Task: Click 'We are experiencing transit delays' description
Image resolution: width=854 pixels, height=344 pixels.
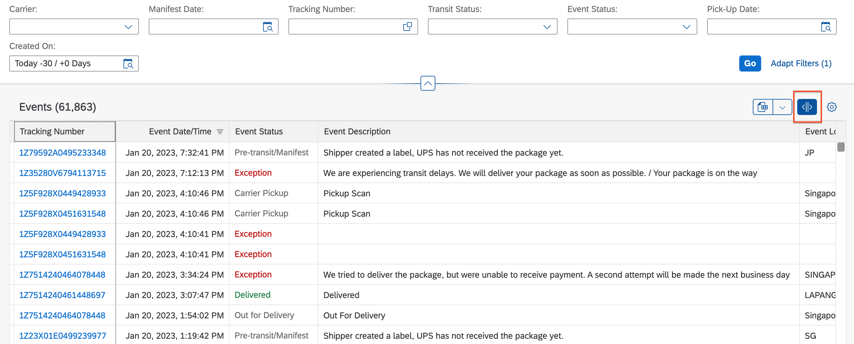Action: 540,173
